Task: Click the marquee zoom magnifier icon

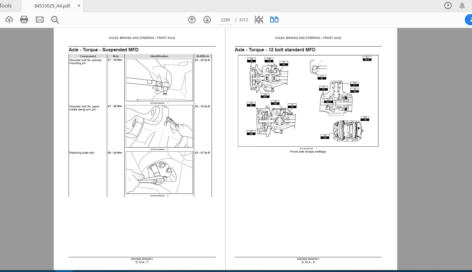Action: click(x=55, y=20)
